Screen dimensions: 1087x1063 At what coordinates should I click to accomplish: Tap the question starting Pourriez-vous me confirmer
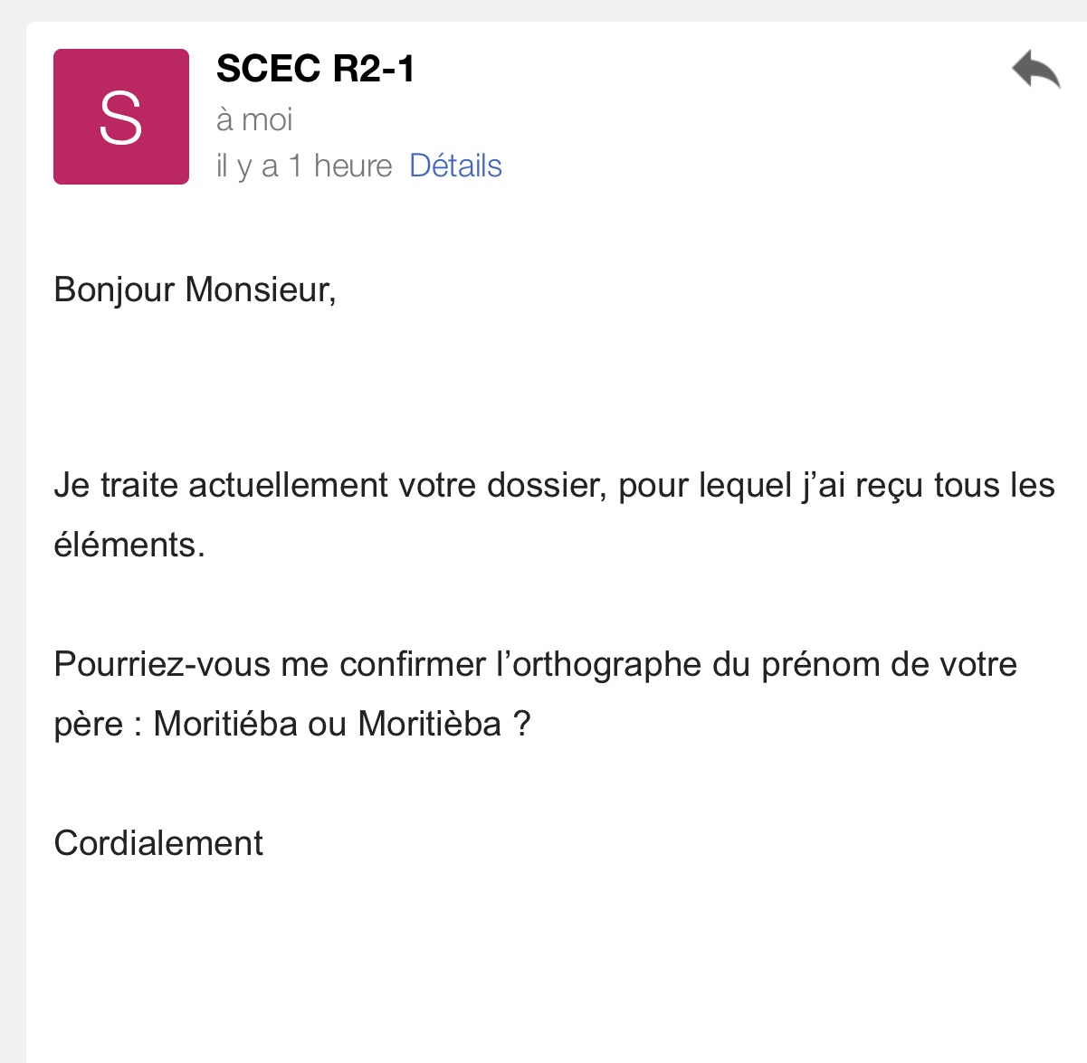point(536,694)
